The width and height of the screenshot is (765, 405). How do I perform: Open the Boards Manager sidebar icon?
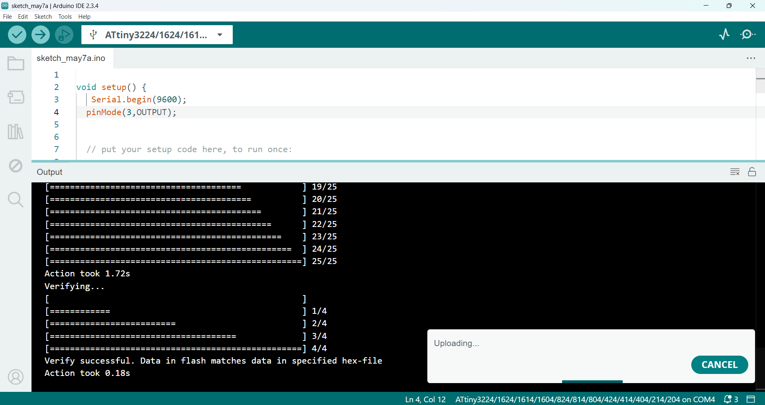pyautogui.click(x=16, y=97)
